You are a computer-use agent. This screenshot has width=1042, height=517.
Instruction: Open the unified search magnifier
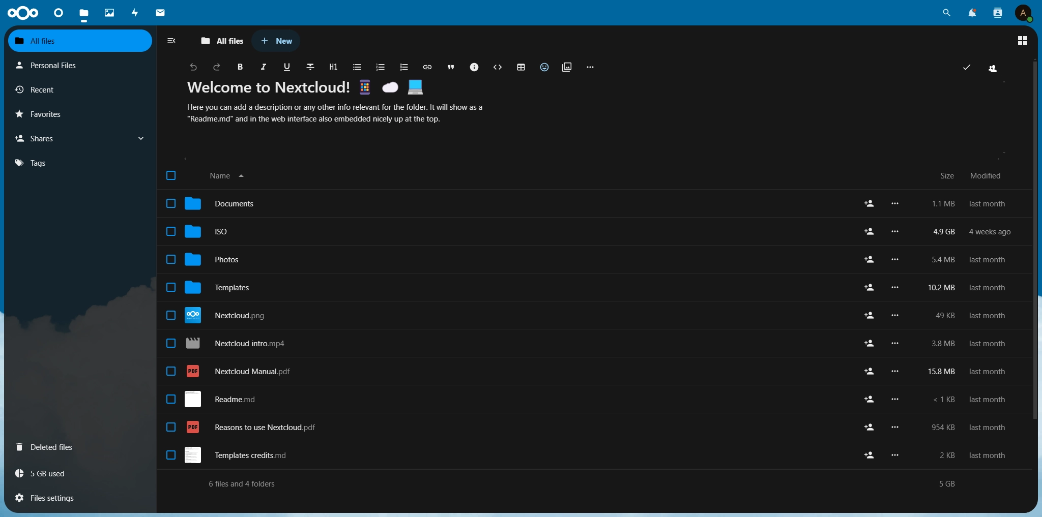(946, 13)
